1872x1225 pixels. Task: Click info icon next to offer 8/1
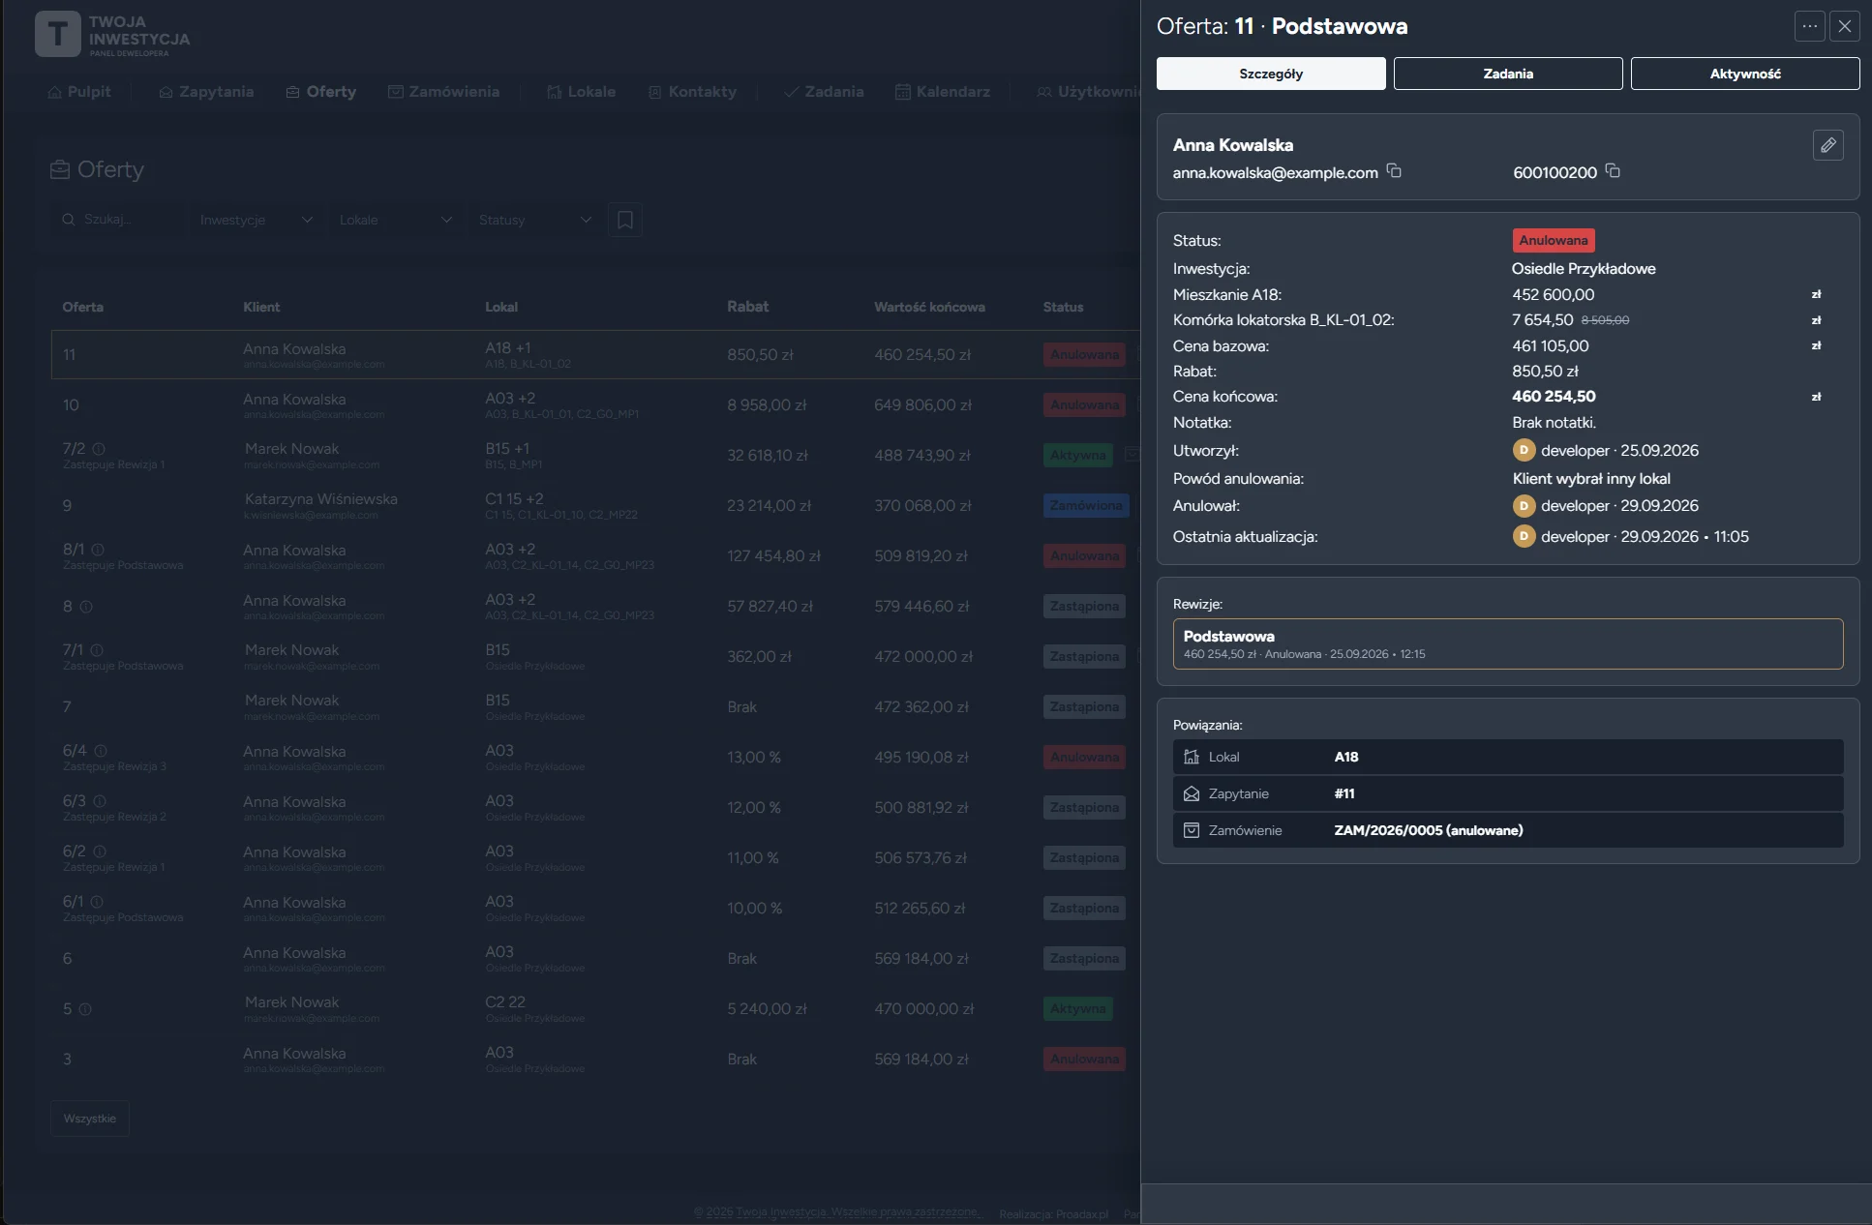(x=98, y=550)
